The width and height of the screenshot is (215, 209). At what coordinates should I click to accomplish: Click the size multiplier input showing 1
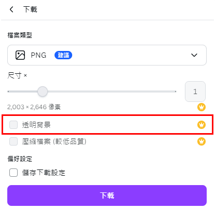pos(195,92)
